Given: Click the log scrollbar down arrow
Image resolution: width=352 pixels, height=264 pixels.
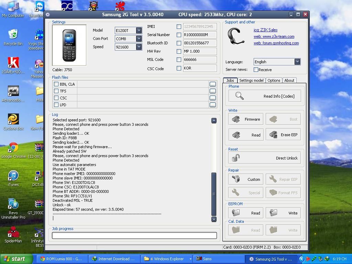Looking at the screenshot, I should tap(214, 219).
